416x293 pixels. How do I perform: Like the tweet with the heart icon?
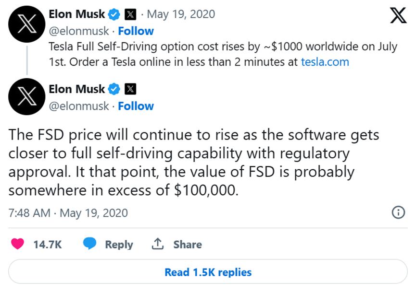click(18, 244)
